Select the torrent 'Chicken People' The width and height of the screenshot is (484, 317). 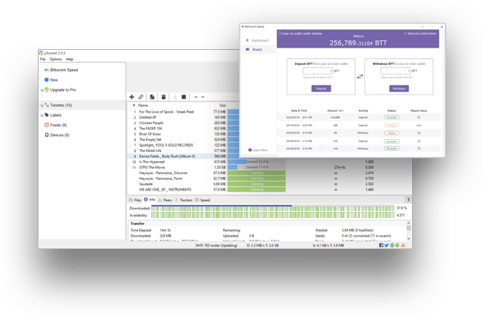click(151, 123)
